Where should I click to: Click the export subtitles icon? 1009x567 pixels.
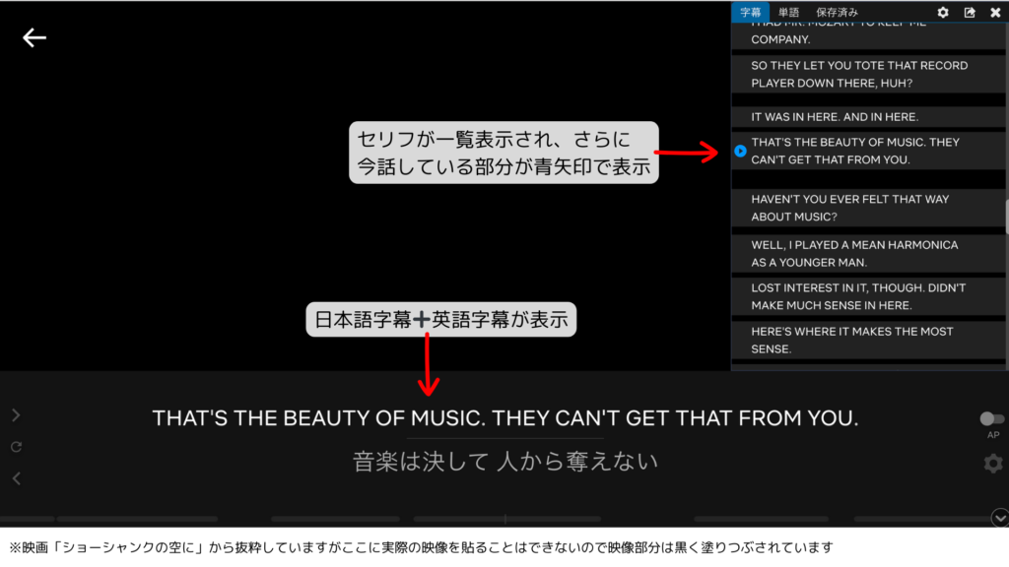pyautogui.click(x=970, y=12)
